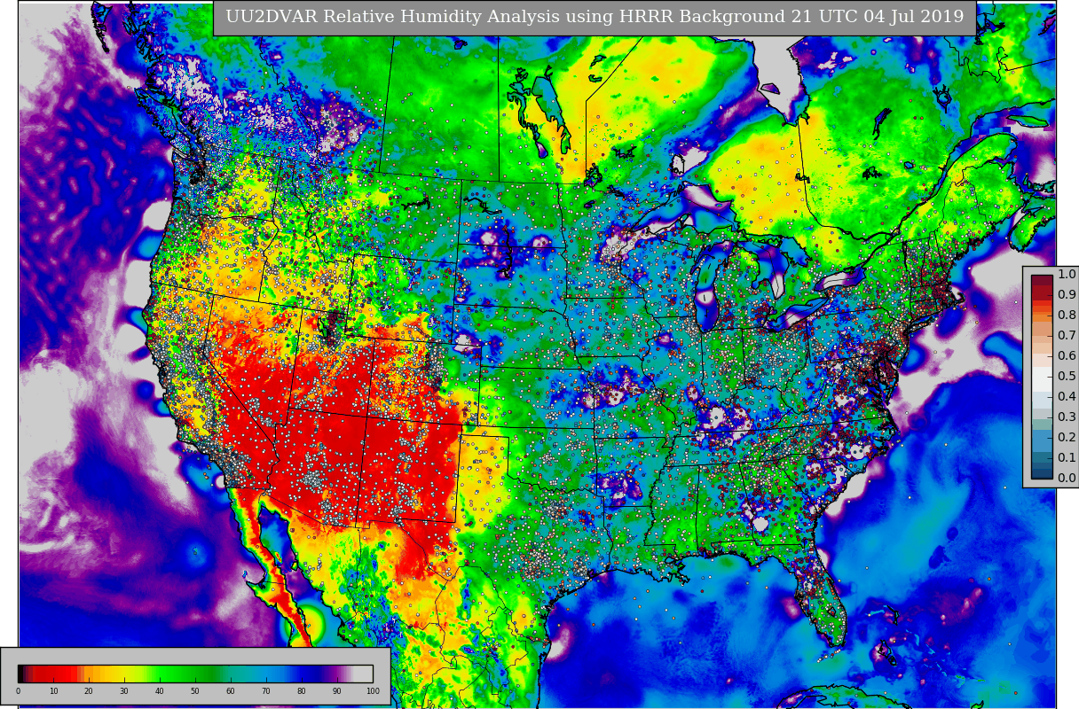
Task: Click the '30' tick label on the humidity colorbar
Action: click(x=124, y=691)
